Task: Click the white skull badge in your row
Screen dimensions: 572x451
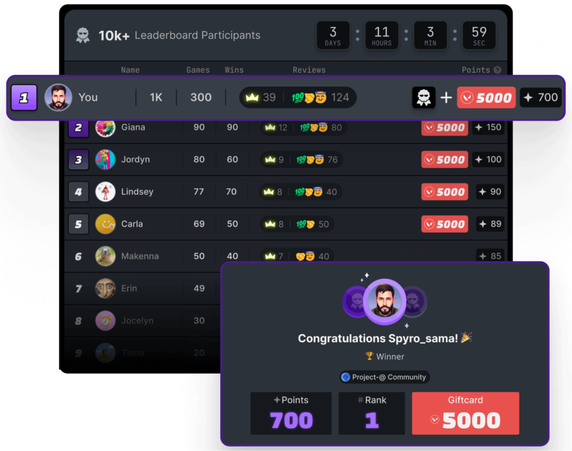Action: pos(423,97)
